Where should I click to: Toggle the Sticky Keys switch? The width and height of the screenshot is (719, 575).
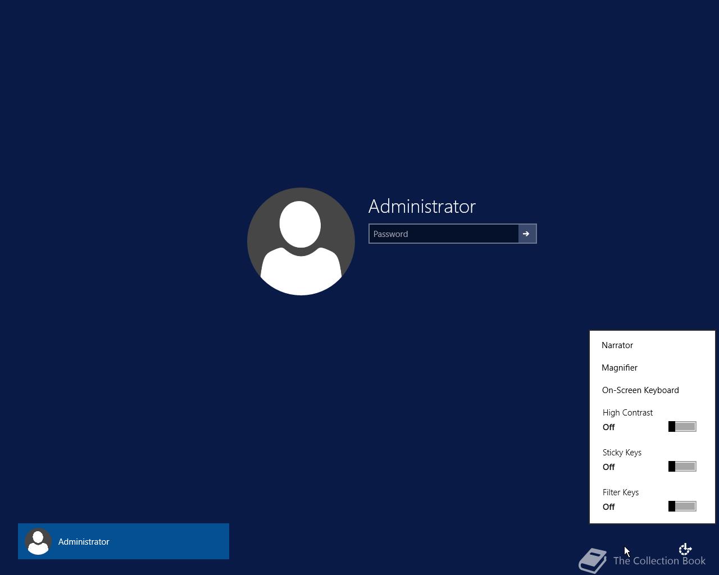(x=682, y=467)
